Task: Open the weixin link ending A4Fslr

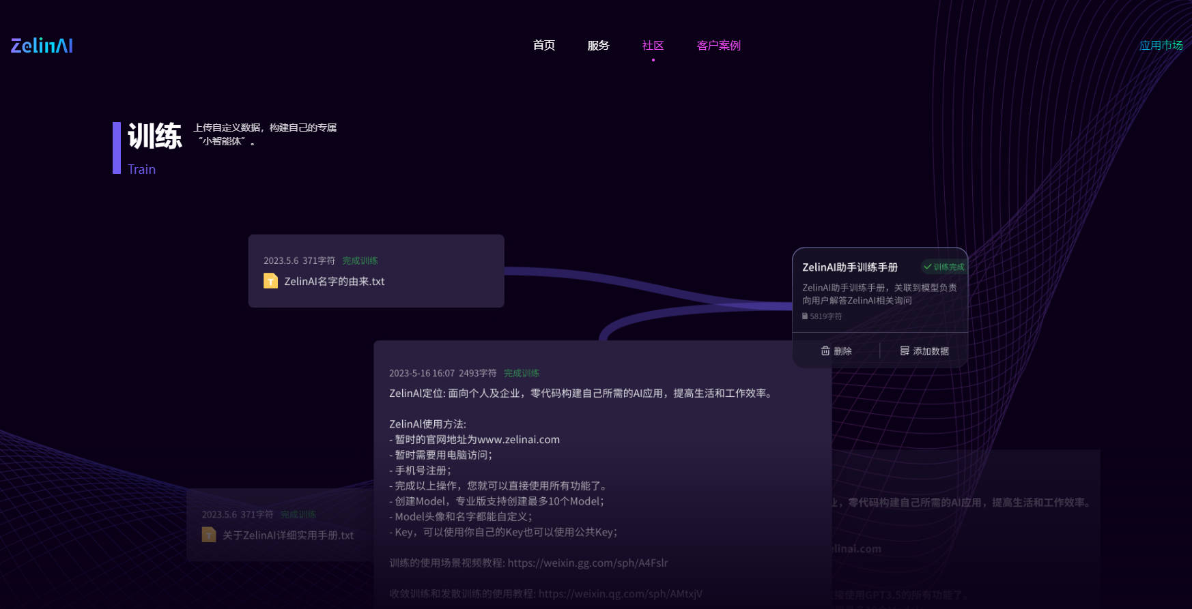Action: coord(588,563)
